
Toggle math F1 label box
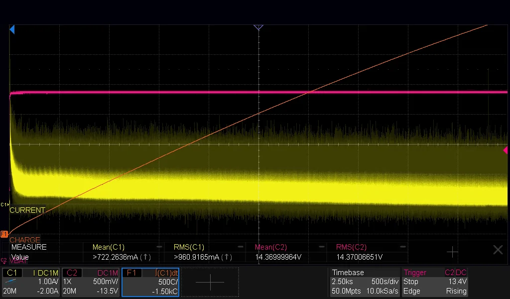(x=131, y=273)
